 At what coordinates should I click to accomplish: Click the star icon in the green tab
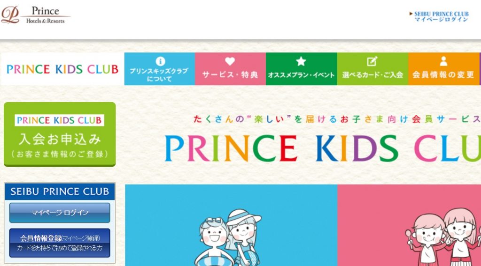point(301,61)
